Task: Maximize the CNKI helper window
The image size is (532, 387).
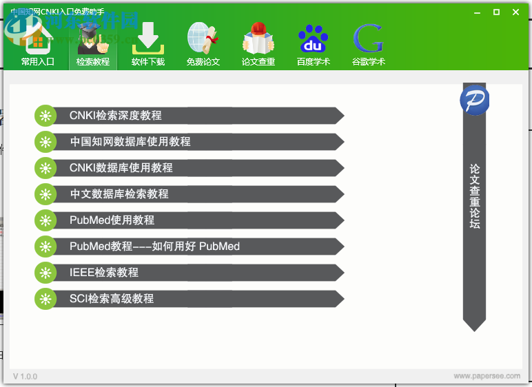Action: point(496,12)
